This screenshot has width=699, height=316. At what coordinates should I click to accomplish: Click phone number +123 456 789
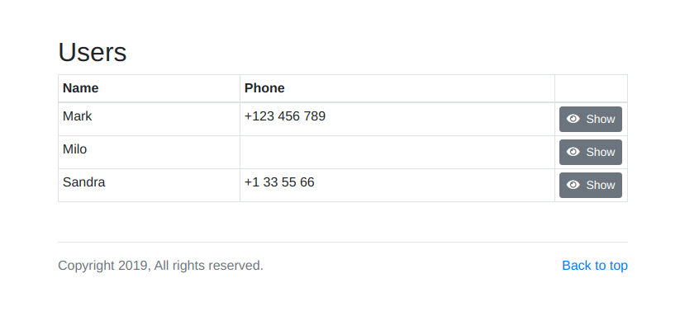tap(285, 116)
